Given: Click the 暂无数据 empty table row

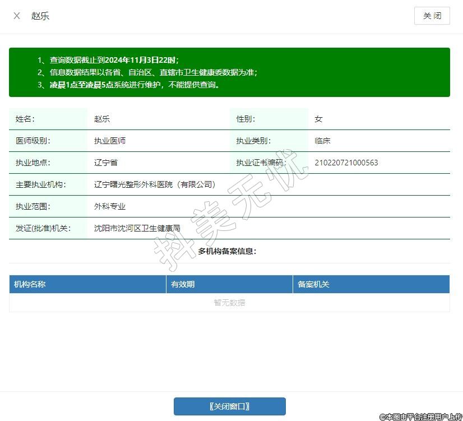Looking at the screenshot, I should [229, 303].
